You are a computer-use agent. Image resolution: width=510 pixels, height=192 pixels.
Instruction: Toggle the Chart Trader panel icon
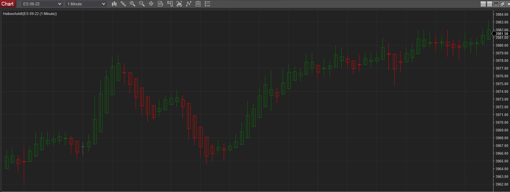(170, 4)
